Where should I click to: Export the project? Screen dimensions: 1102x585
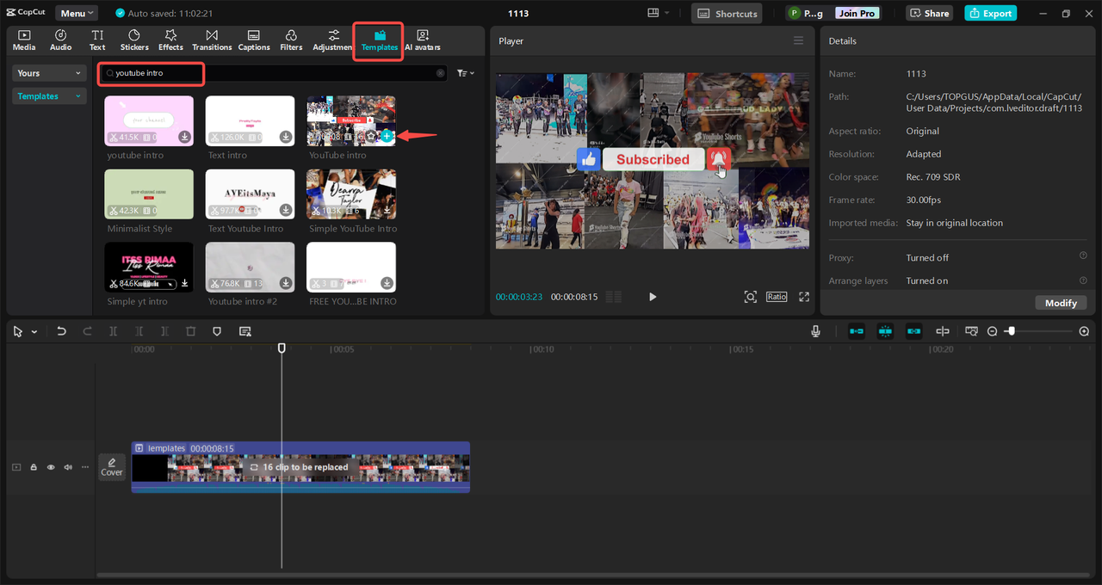coord(990,13)
